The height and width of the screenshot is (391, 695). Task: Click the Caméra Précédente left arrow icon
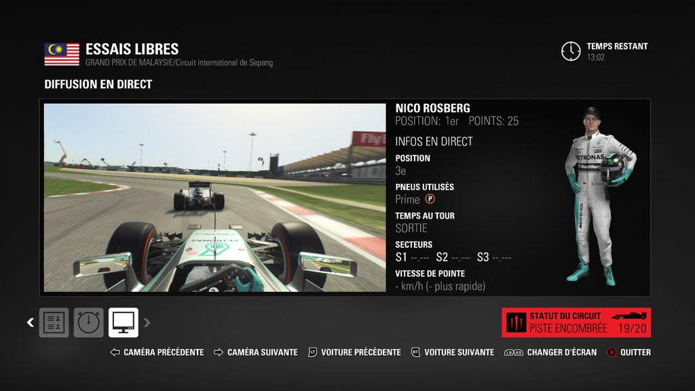(115, 352)
